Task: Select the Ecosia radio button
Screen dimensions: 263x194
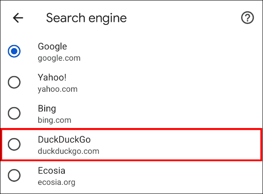Action: (x=14, y=176)
